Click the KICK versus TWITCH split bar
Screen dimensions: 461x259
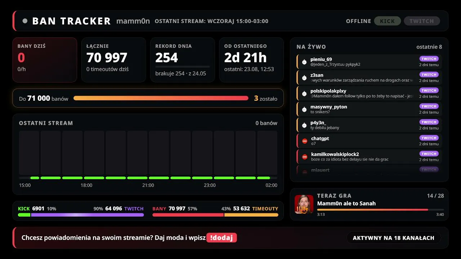(x=81, y=215)
